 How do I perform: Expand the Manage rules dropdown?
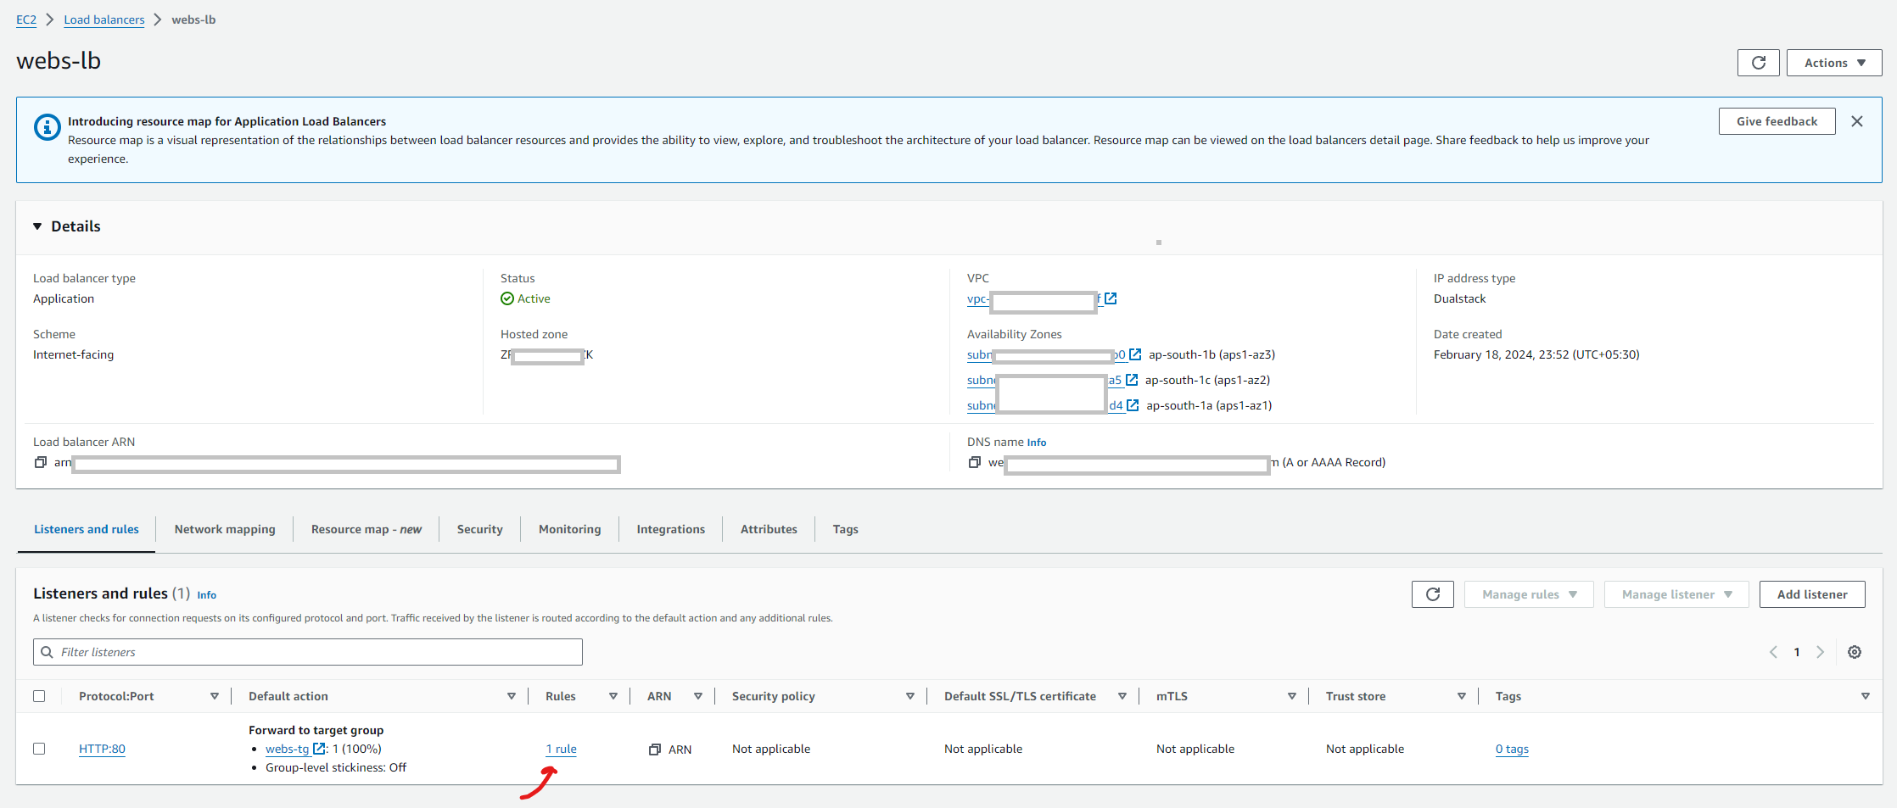coord(1528,594)
